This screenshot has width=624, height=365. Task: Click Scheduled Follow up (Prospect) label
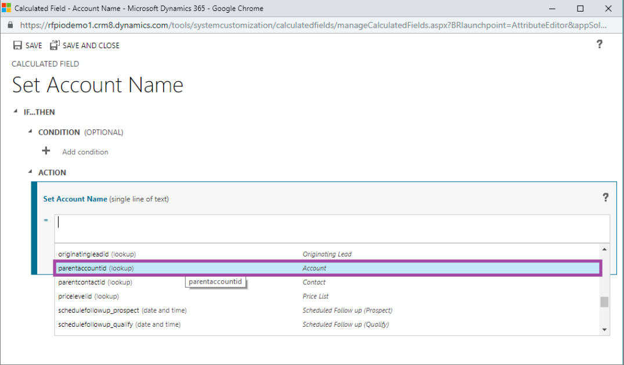click(x=348, y=310)
